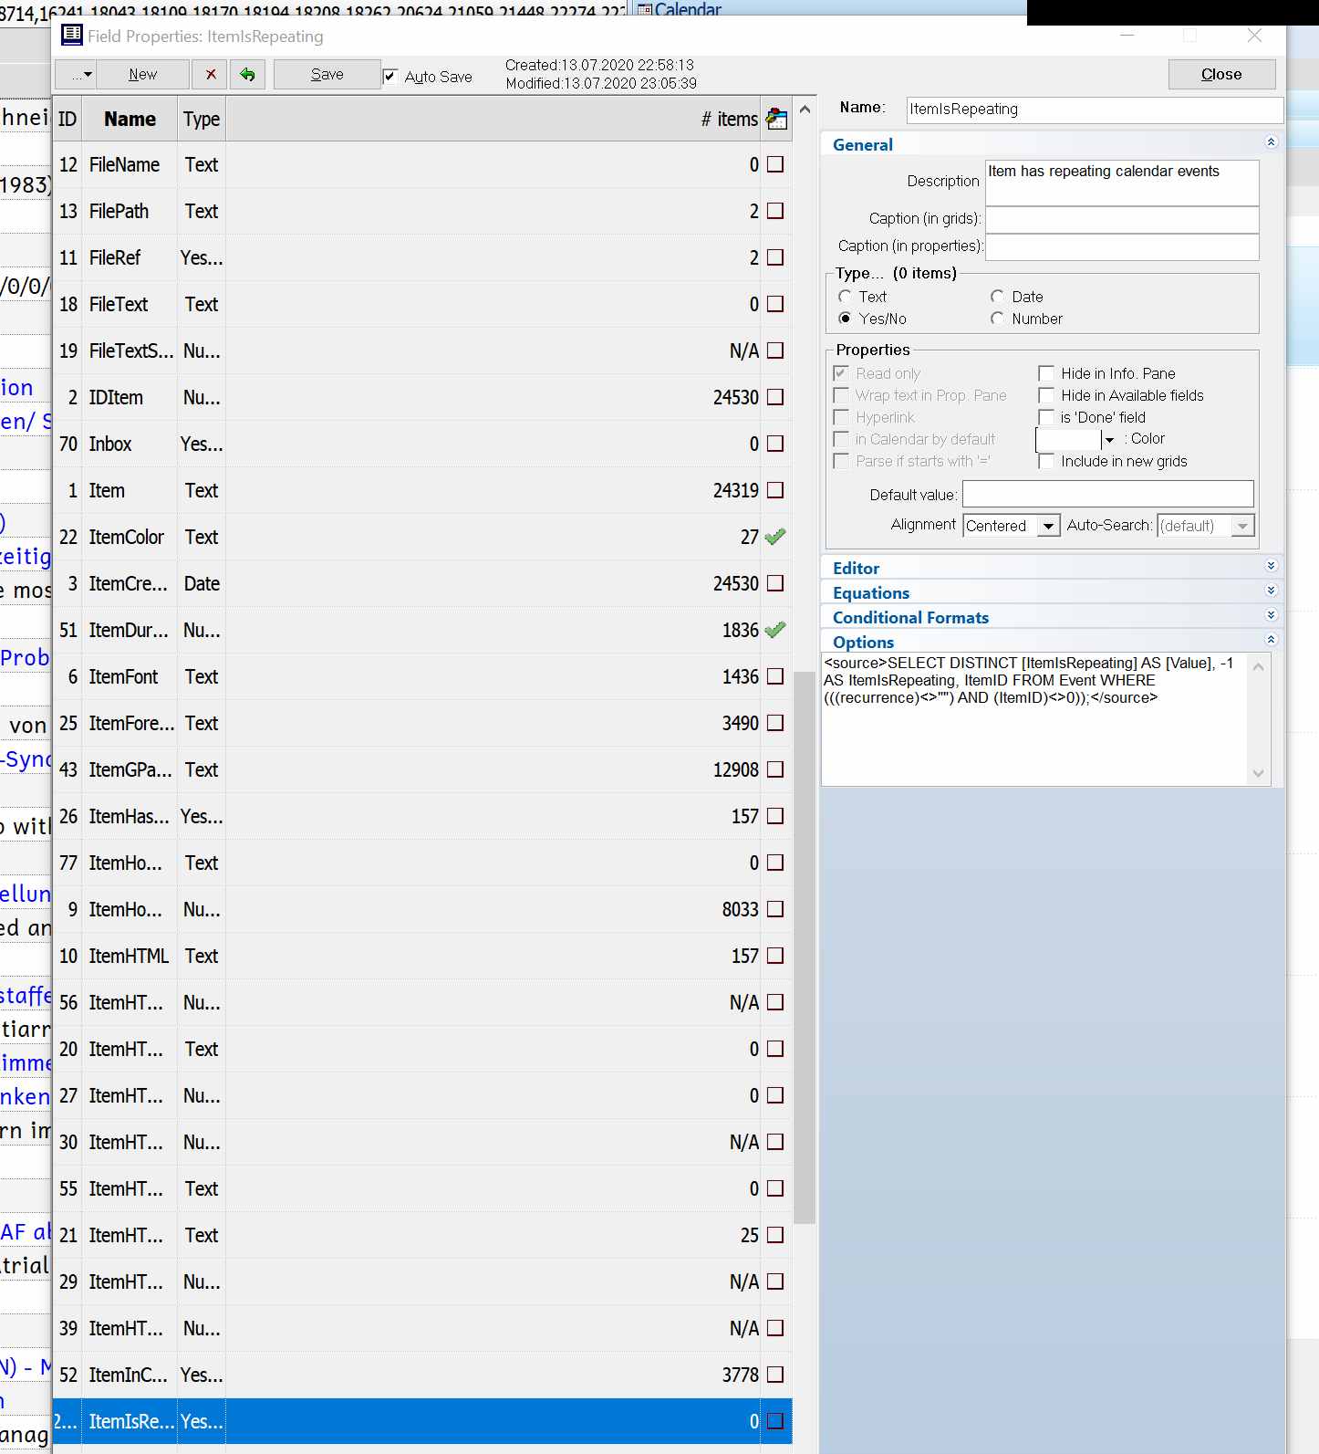Click the Save button
Image resolution: width=1319 pixels, height=1454 pixels.
327,75
